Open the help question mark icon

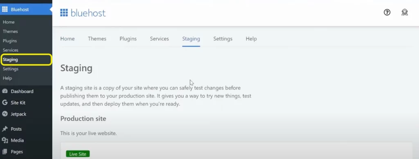pyautogui.click(x=387, y=12)
